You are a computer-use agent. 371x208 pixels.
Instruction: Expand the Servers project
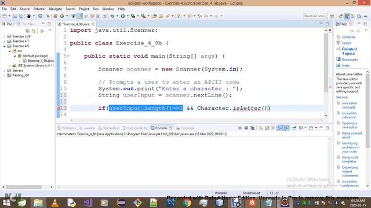pos(4,70)
